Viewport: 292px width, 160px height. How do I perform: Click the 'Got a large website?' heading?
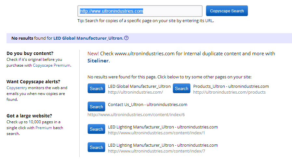(29, 116)
